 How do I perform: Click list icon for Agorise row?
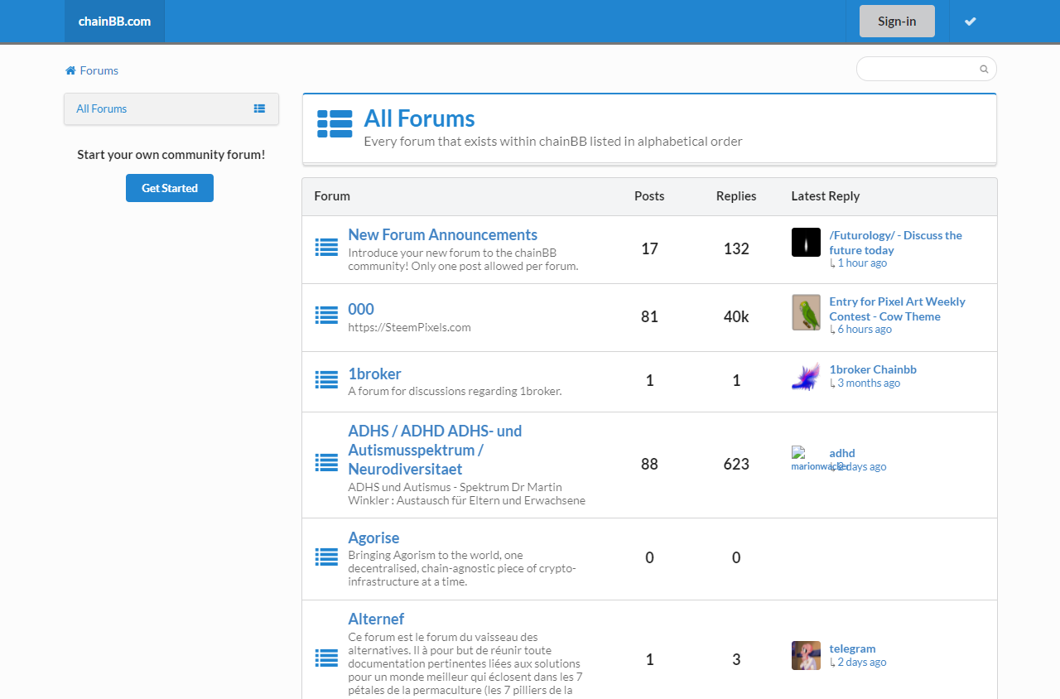click(327, 557)
